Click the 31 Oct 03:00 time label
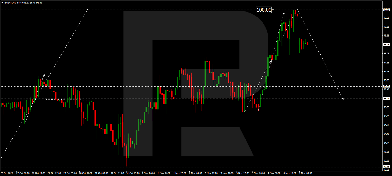392x176 pixels. click(x=102, y=173)
